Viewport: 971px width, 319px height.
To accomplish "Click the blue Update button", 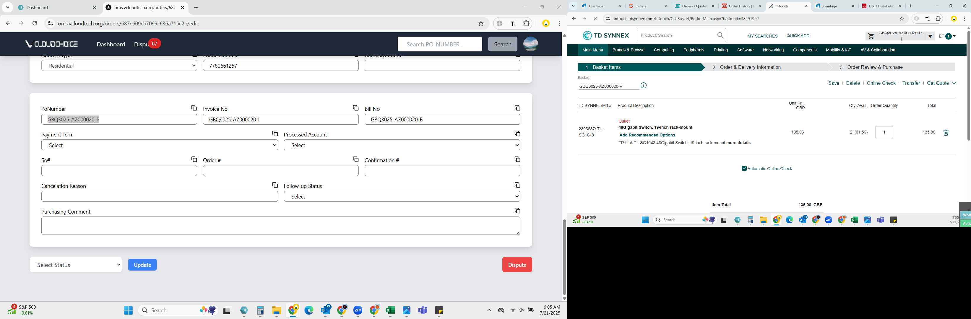I will pos(142,265).
